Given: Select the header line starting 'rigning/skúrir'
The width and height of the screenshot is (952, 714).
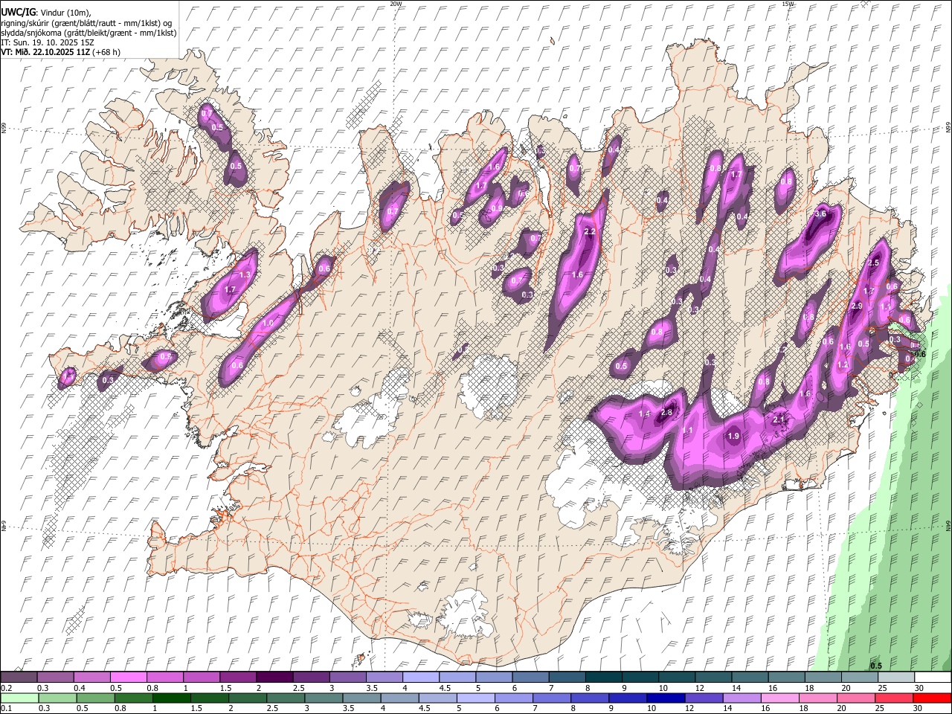Looking at the screenshot, I should click(x=87, y=23).
